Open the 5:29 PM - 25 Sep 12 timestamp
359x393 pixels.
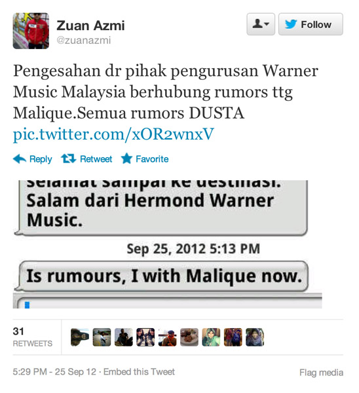pyautogui.click(x=54, y=371)
